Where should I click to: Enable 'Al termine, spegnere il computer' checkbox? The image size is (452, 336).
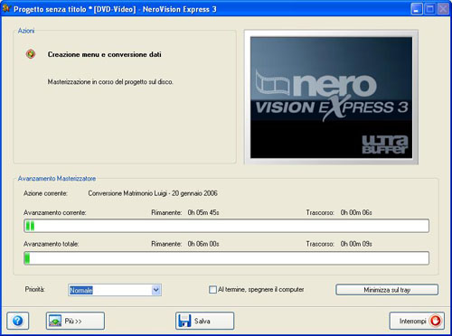212,290
